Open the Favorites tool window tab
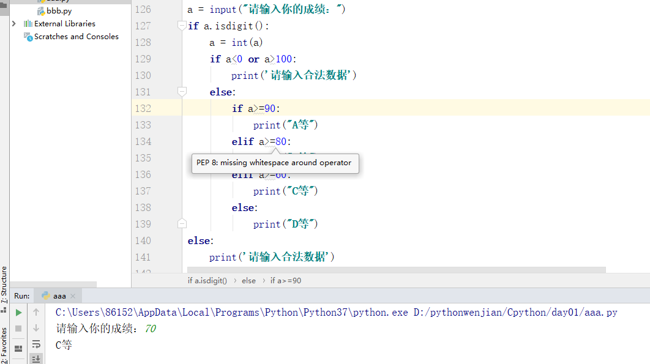Viewport: 650px width, 364px height. [x=4, y=346]
